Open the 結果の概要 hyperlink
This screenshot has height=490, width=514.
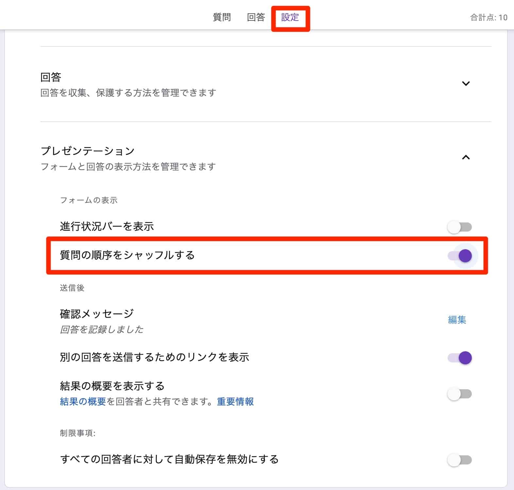tap(83, 401)
